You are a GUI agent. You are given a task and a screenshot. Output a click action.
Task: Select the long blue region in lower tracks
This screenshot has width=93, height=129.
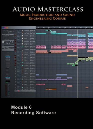61,75
